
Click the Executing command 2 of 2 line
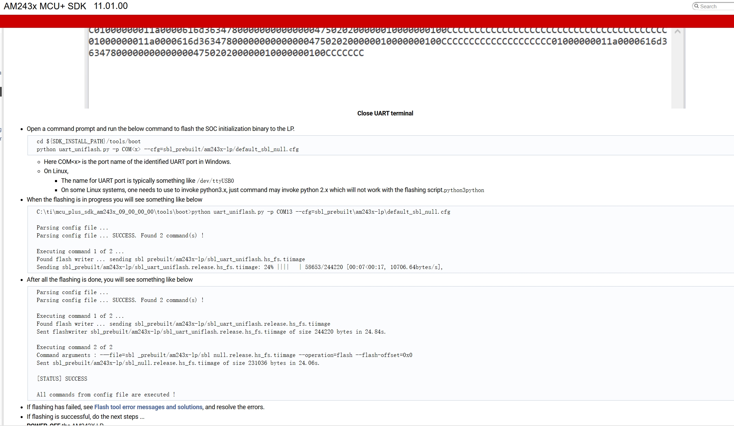(75, 347)
